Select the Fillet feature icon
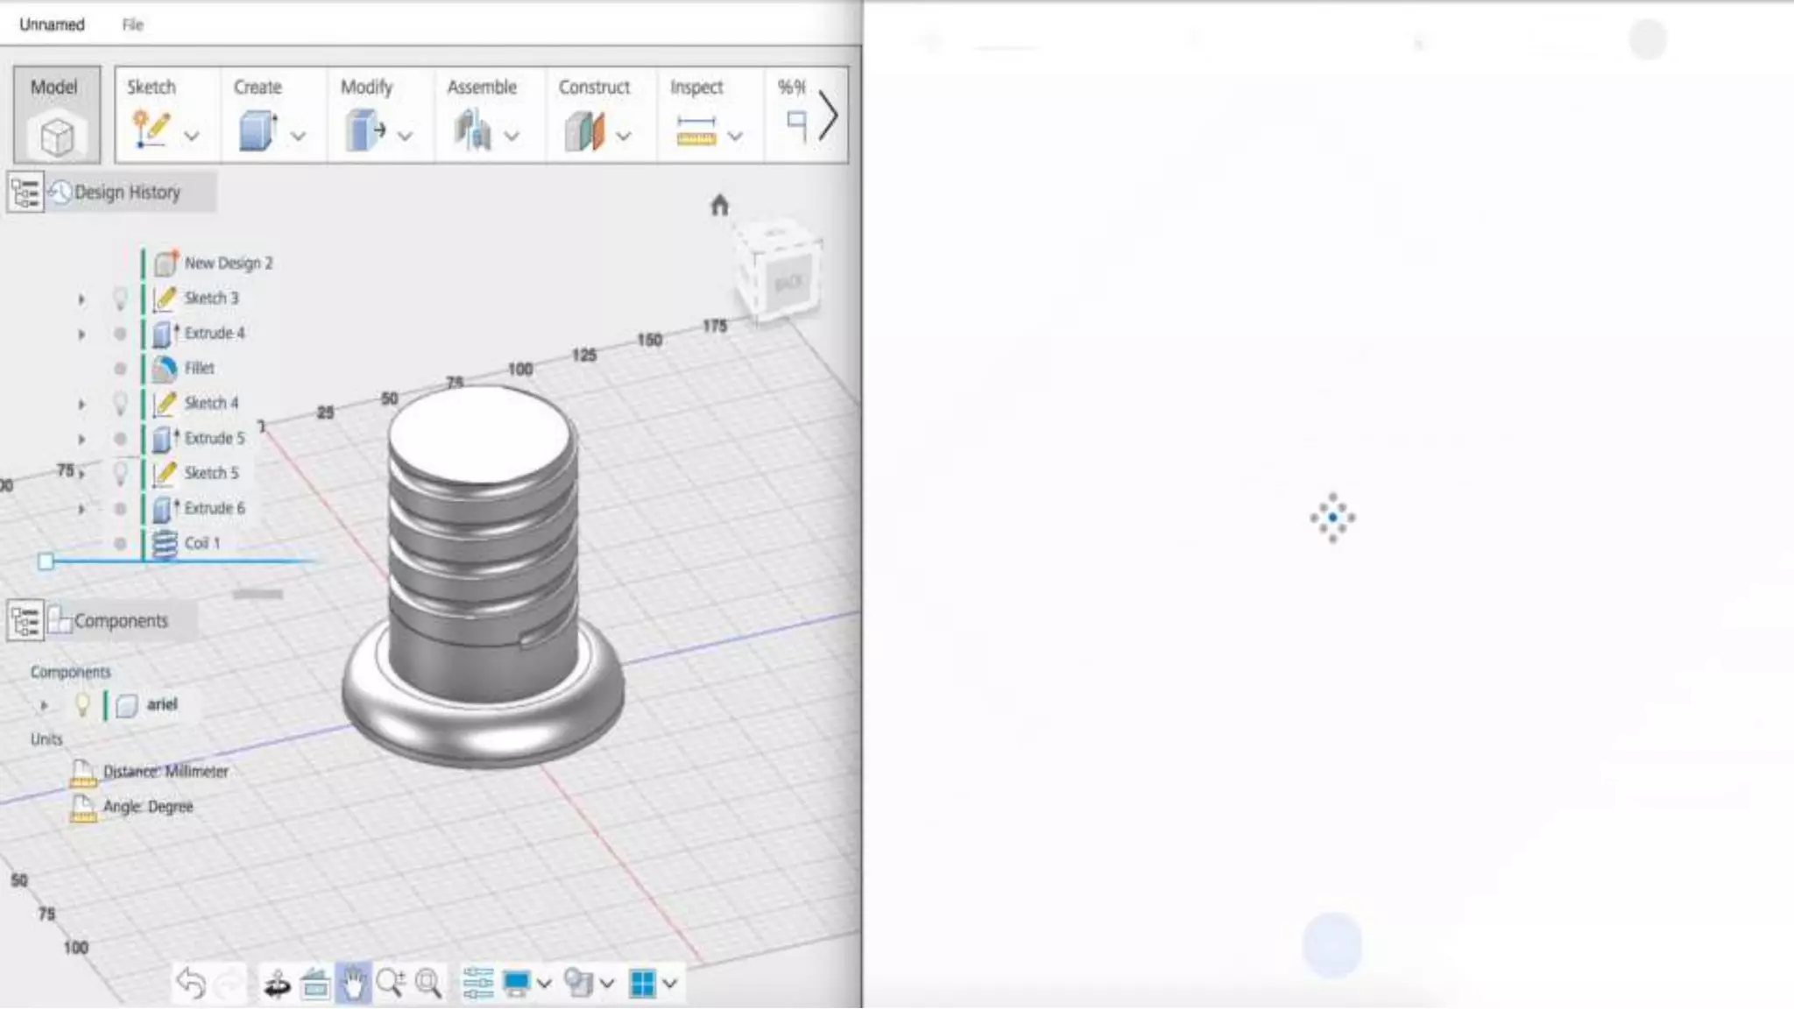Screen dimensions: 1794x1009 point(165,369)
